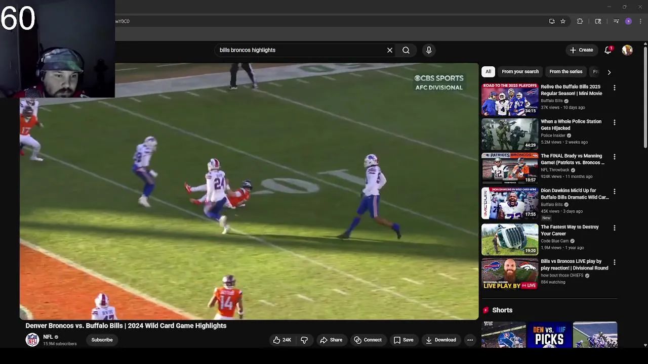648x364 pixels.
Task: Open options for Relive the Buffalo Bills video
Action: [x=615, y=88]
